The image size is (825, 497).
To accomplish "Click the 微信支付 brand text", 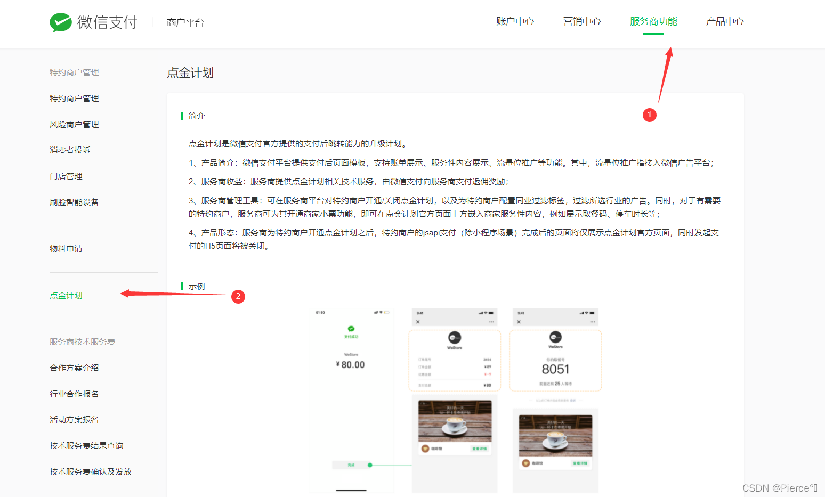I will pyautogui.click(x=108, y=22).
